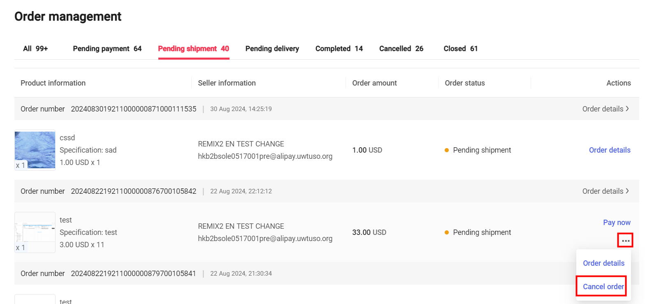Open the Pending payment tab
This screenshot has width=645, height=304.
tap(107, 49)
